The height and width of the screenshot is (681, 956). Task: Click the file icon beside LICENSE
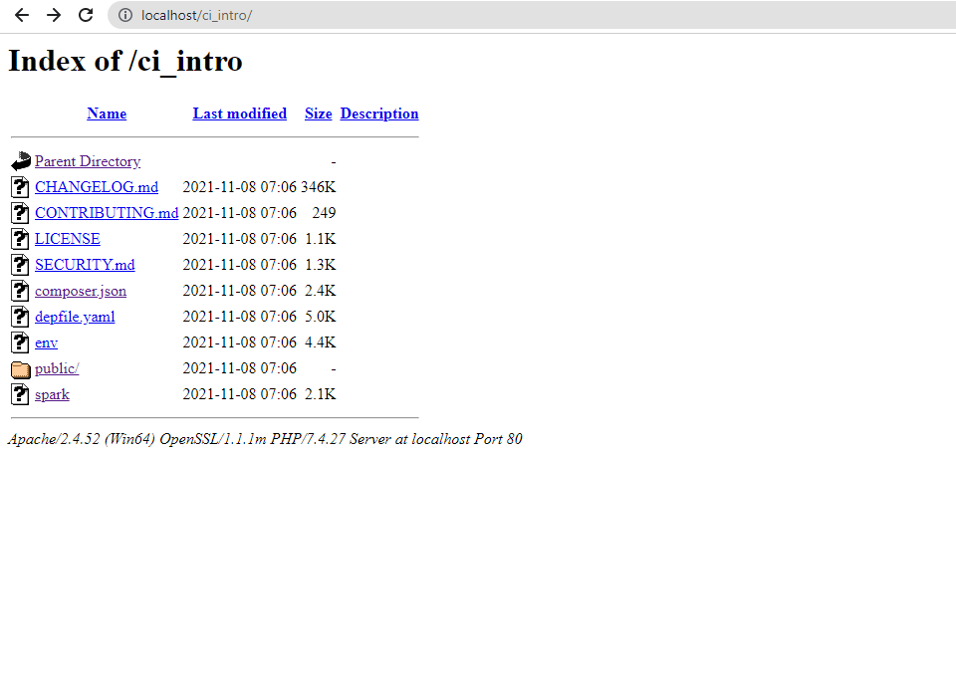pos(20,238)
